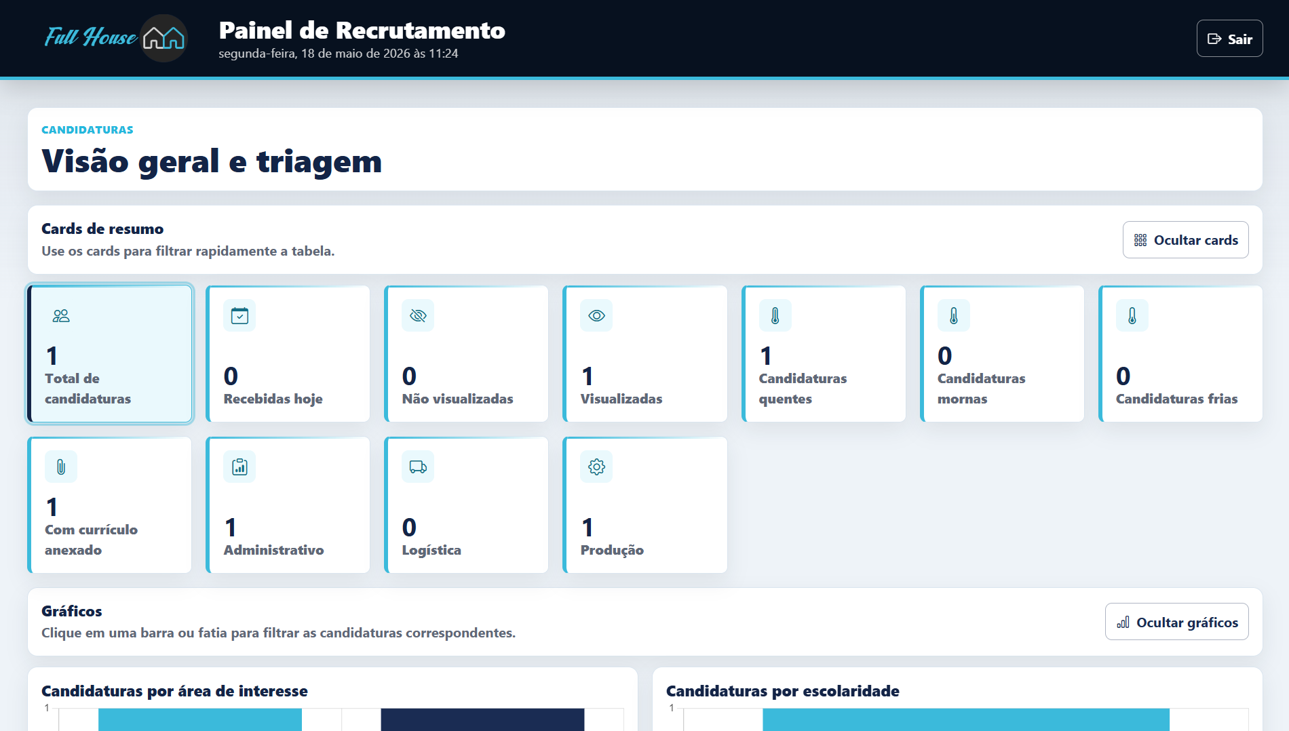Filter table by Recebidas hoje label
Viewport: 1289px width, 731px height.
point(273,399)
